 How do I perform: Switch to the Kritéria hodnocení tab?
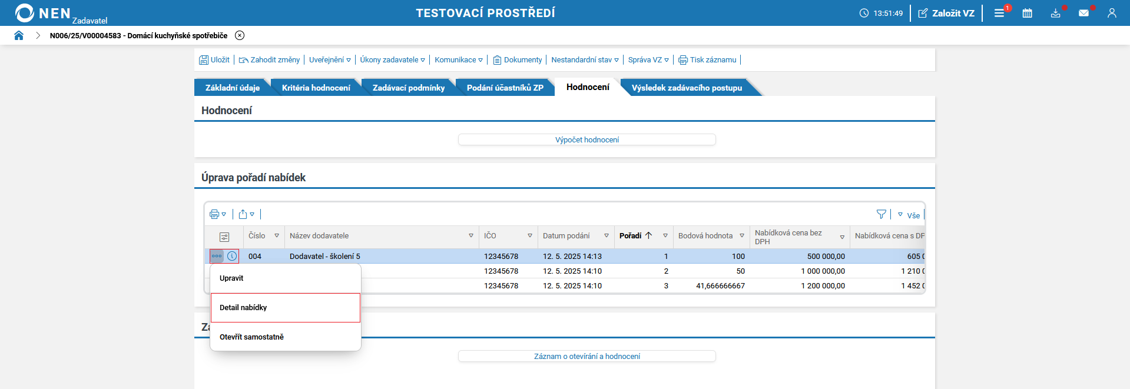point(316,88)
